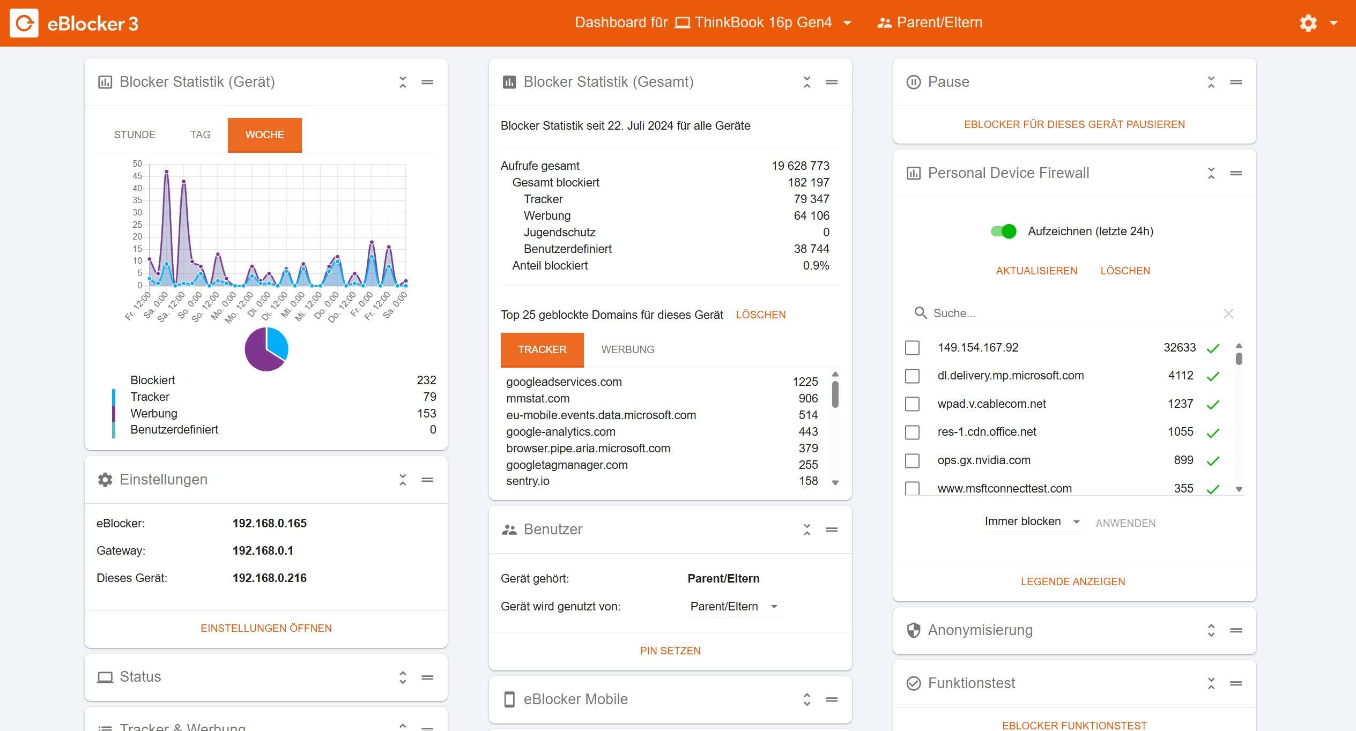Click the eBlocker logo icon
The image size is (1356, 731).
tap(24, 23)
